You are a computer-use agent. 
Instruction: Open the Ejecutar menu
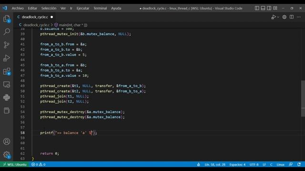coord(83,9)
